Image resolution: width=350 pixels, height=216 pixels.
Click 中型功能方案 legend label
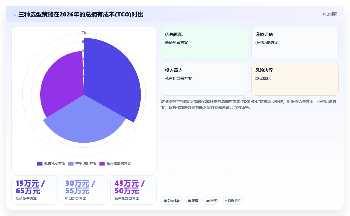point(86,163)
